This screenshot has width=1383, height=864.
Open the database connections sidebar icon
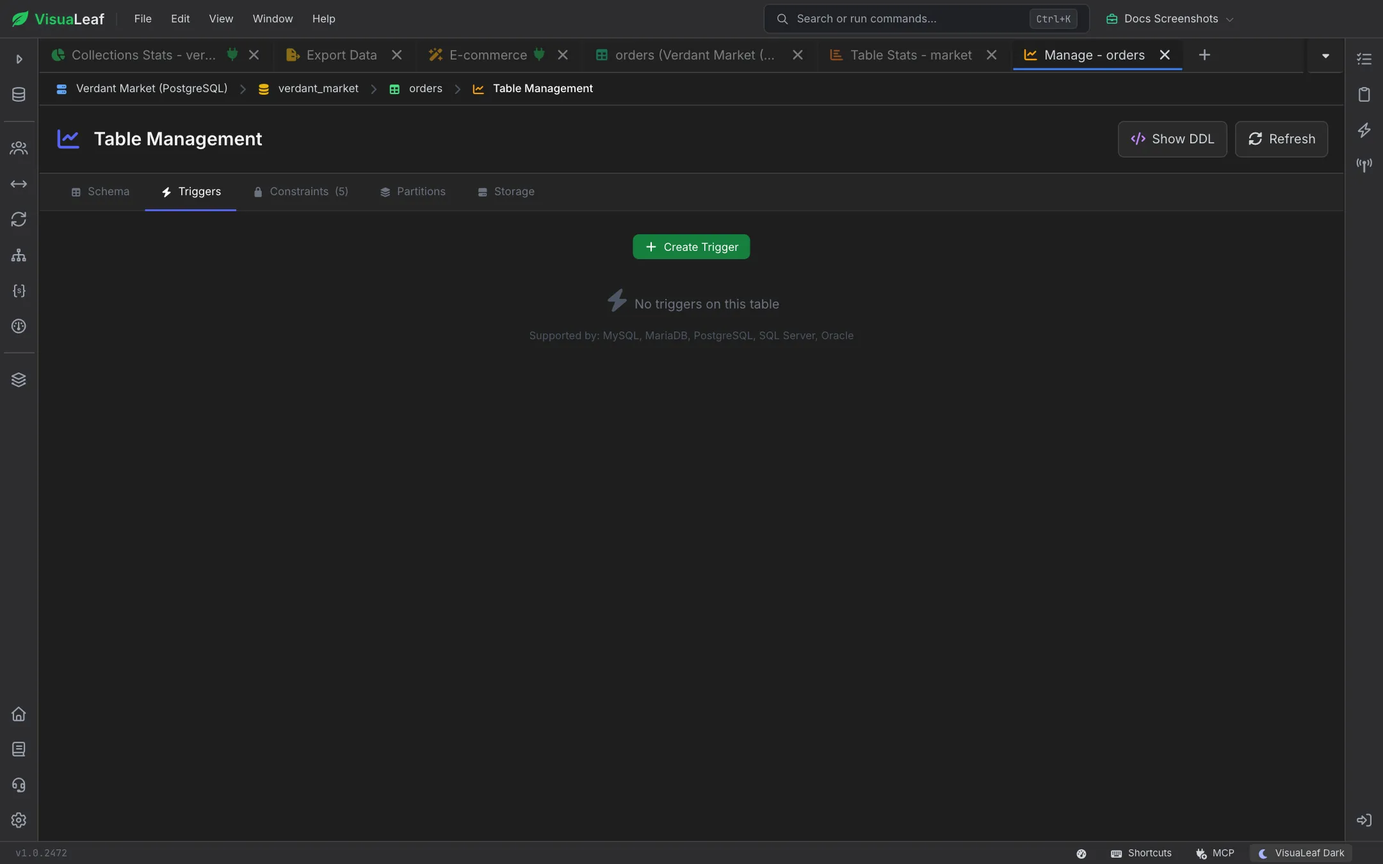tap(19, 95)
